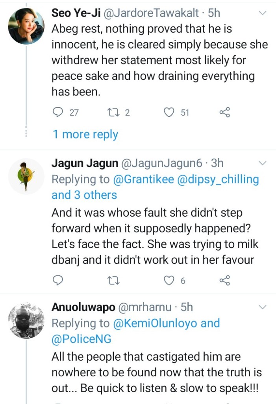Screen dimensions: 276x404
Task: Retweet Jagun Jagun's tweet
Action: coord(113,281)
